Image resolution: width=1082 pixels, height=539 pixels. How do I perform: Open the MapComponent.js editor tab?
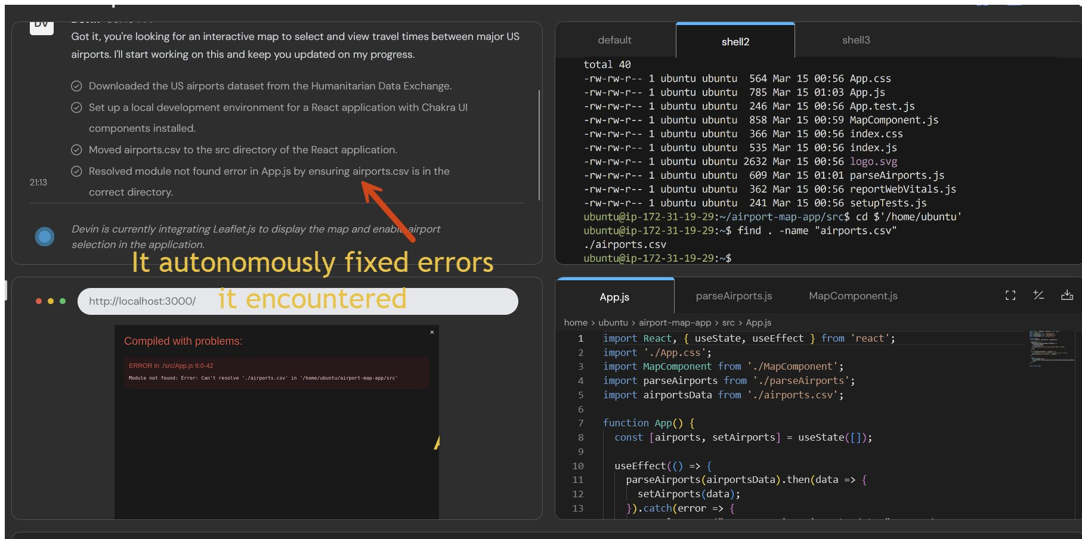853,296
